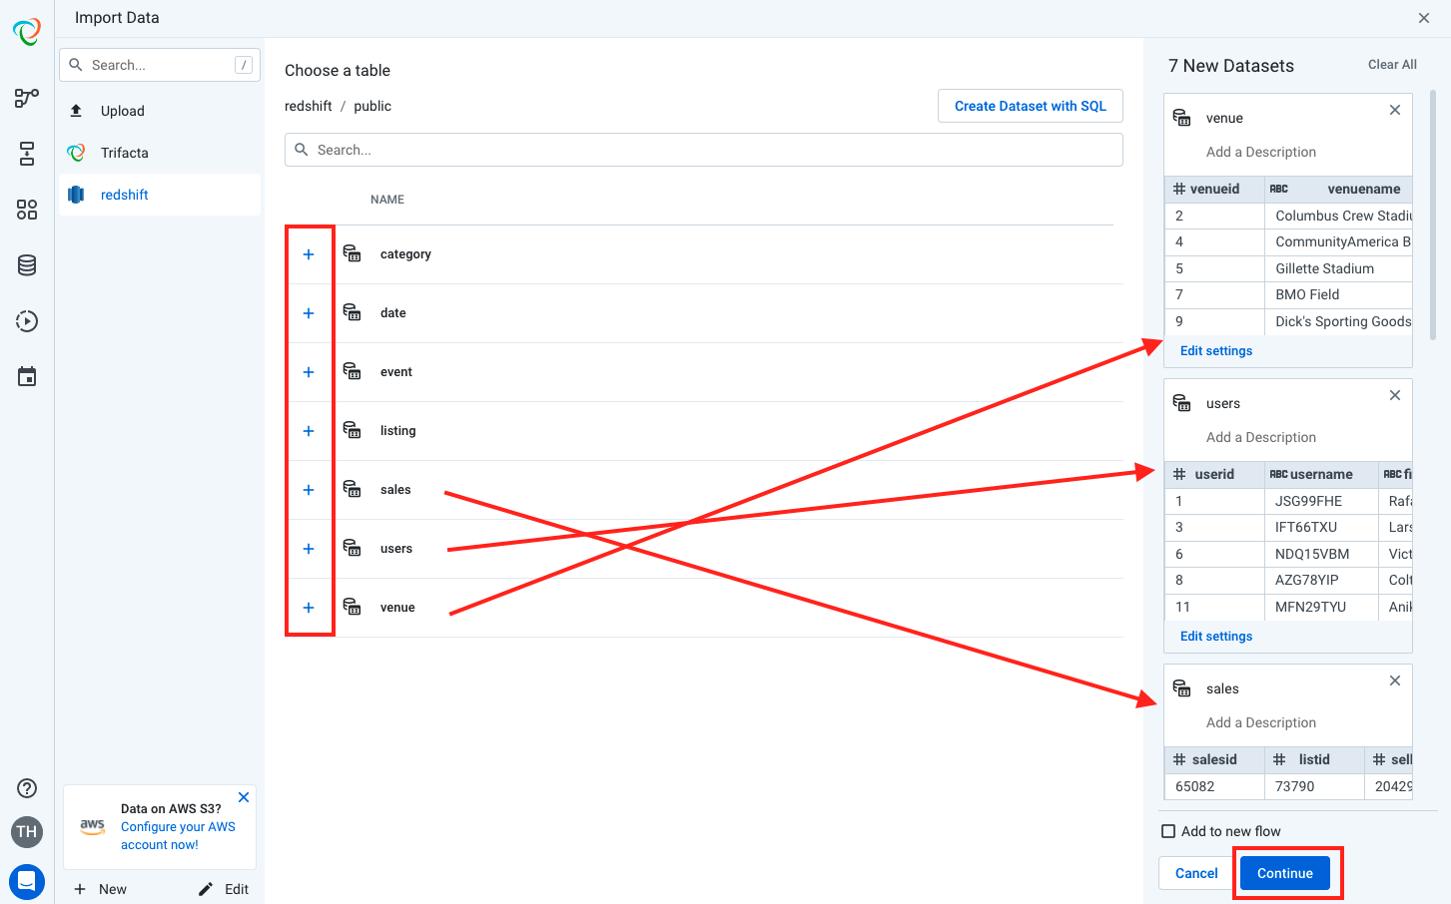Expand the chat support bubble

click(x=26, y=882)
